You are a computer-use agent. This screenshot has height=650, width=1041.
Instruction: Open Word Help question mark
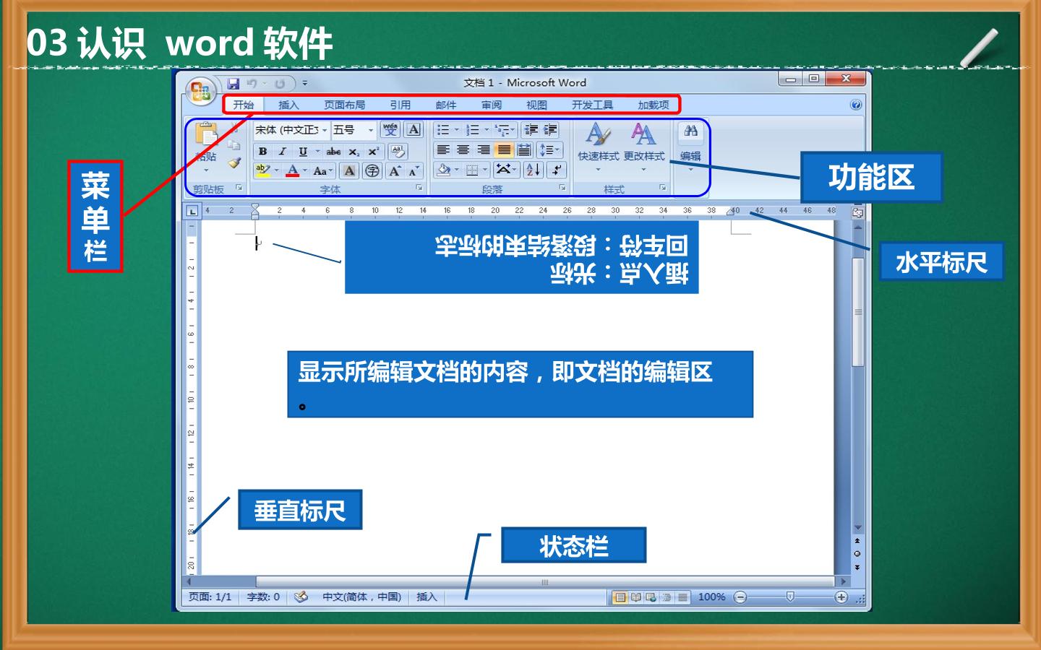(856, 105)
